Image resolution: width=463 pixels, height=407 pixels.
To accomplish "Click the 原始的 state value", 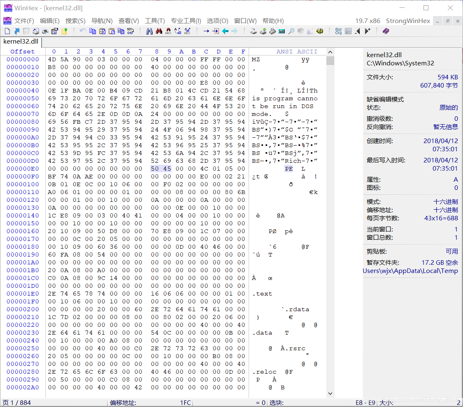I will (x=449, y=108).
